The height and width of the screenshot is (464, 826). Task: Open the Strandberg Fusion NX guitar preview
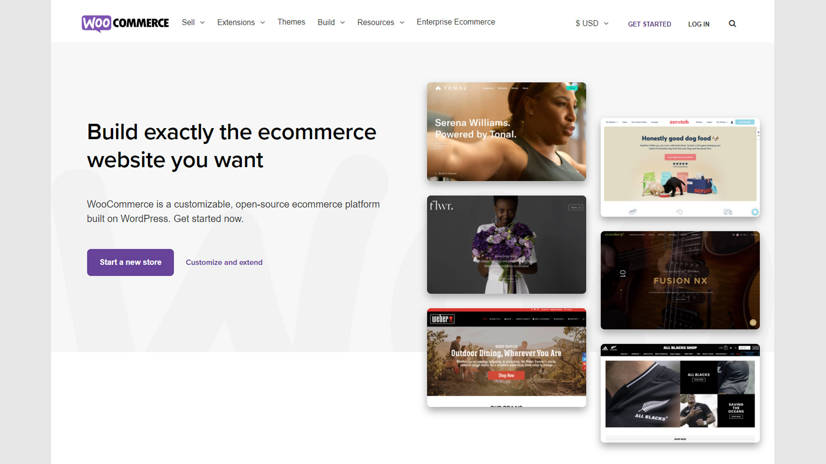point(680,281)
